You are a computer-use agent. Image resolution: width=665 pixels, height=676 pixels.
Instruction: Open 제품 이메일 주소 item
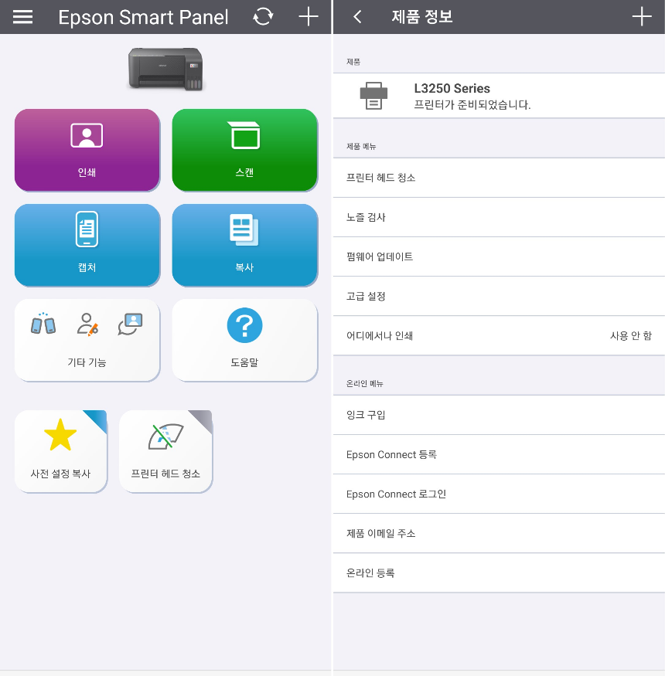pos(499,533)
